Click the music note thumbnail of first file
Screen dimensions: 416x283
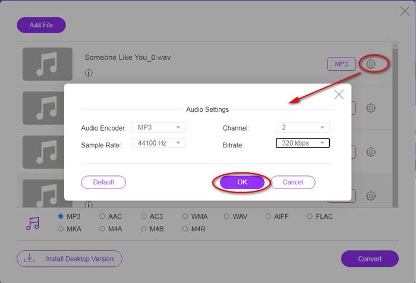[47, 64]
